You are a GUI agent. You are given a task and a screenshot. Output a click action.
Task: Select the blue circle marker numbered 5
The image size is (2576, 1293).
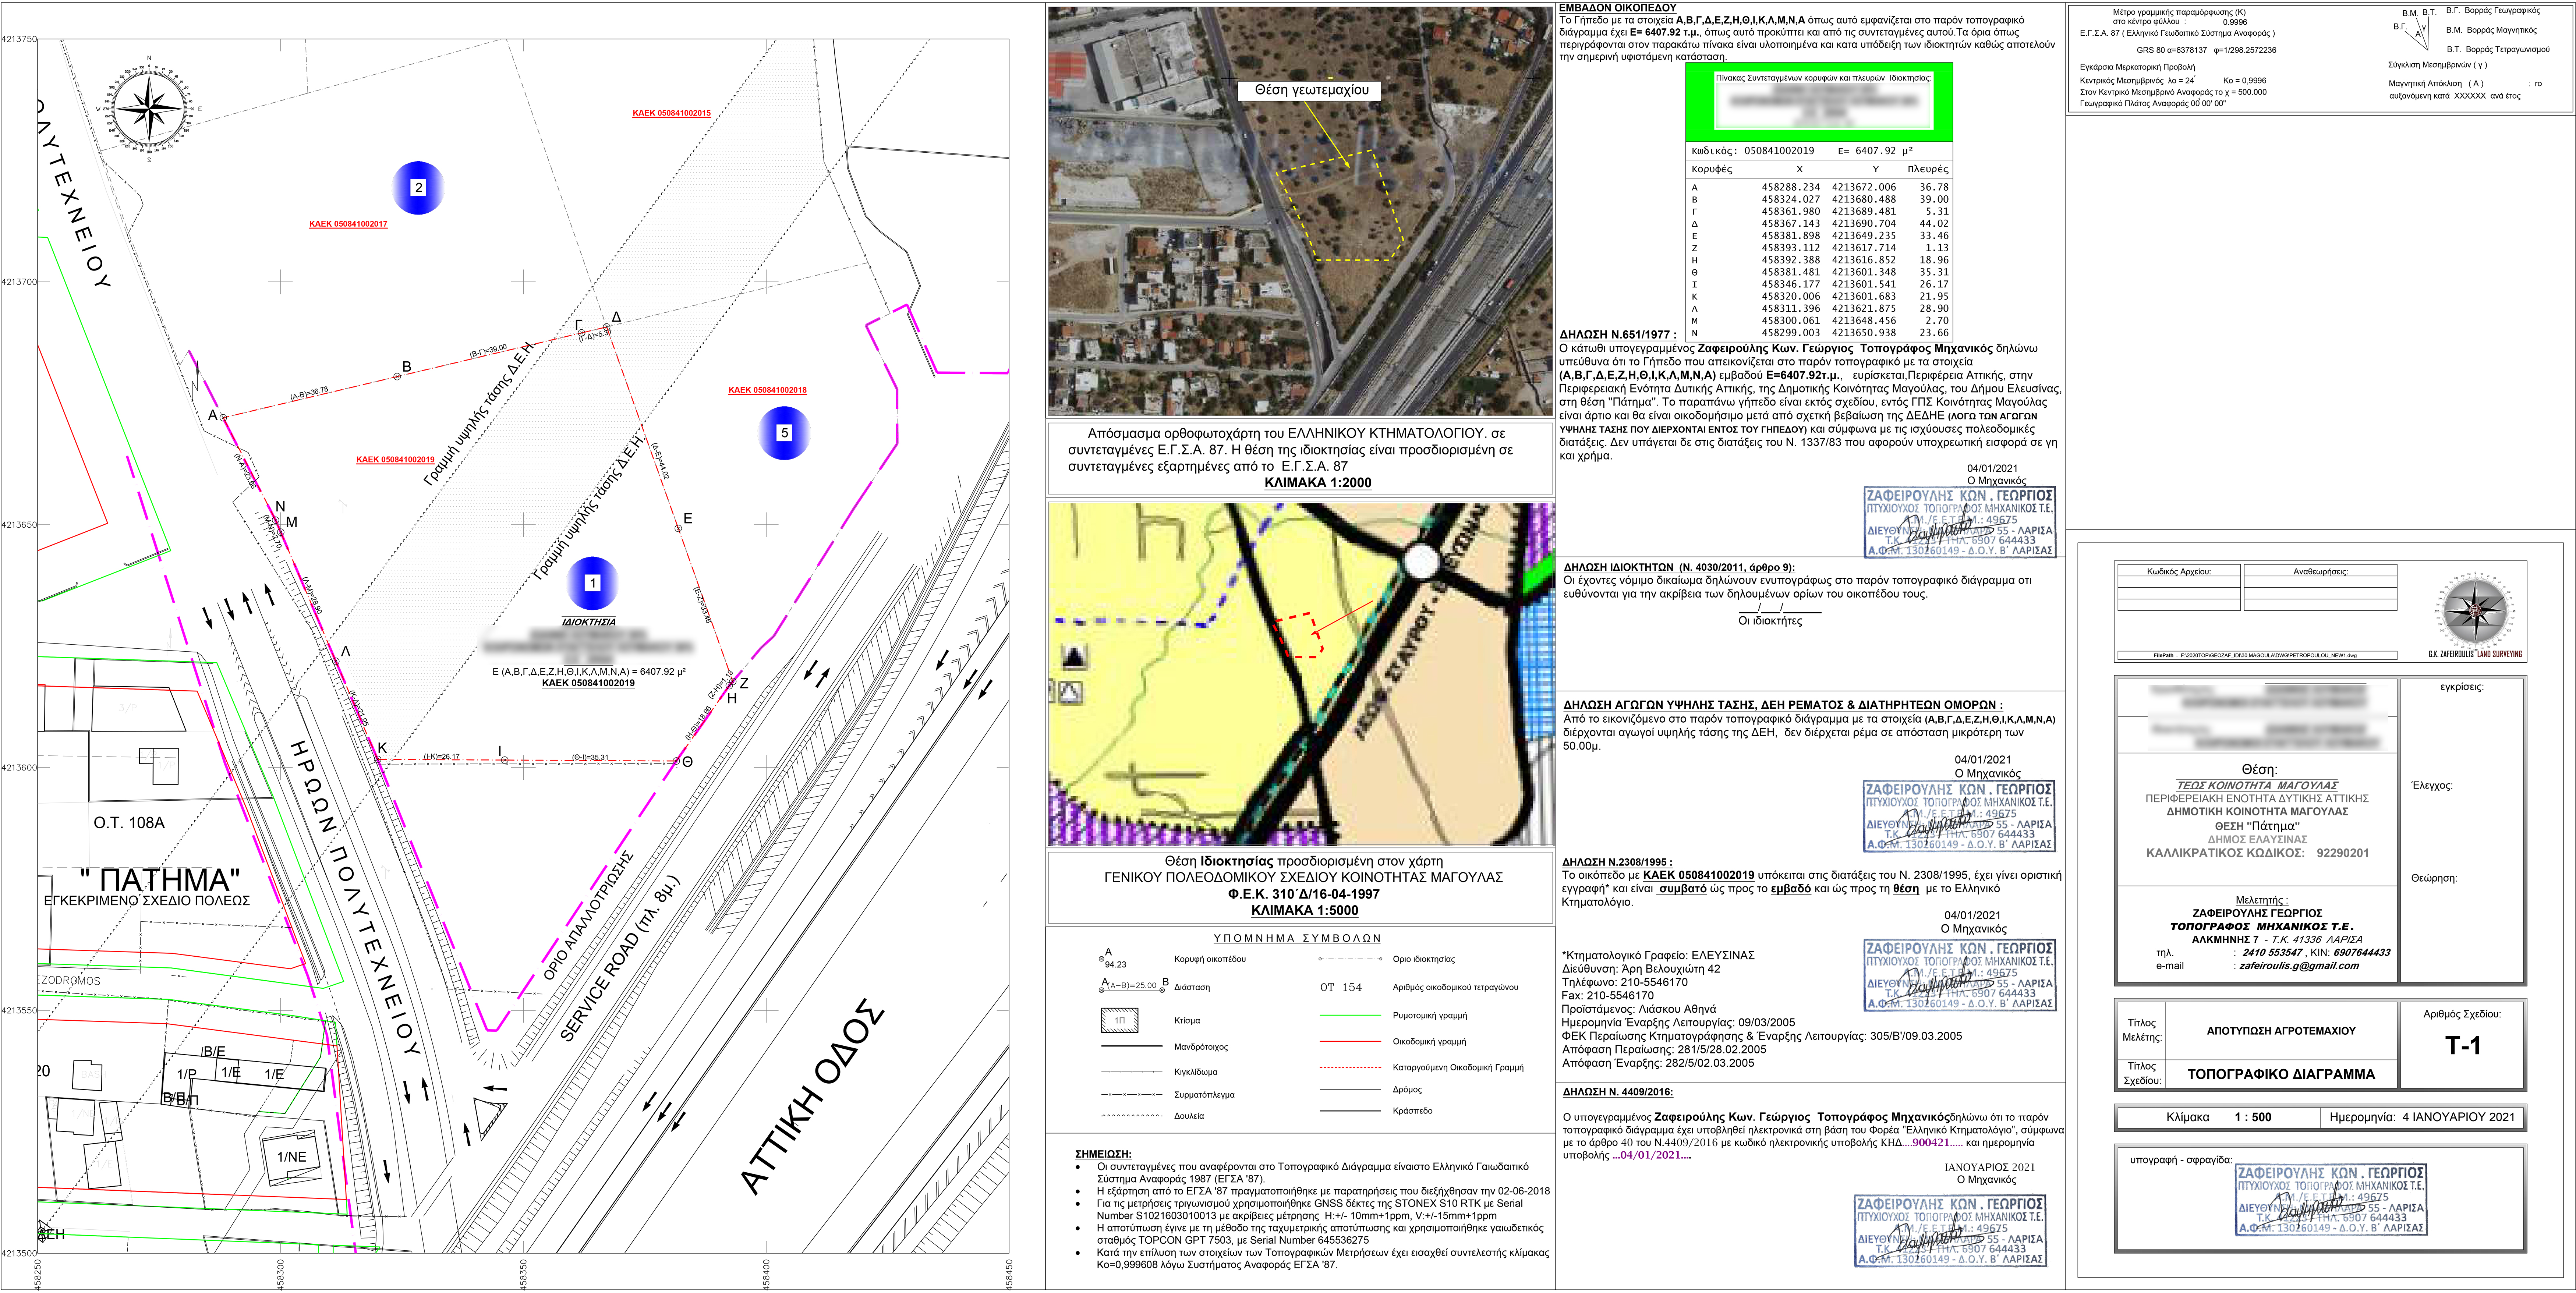click(x=784, y=433)
